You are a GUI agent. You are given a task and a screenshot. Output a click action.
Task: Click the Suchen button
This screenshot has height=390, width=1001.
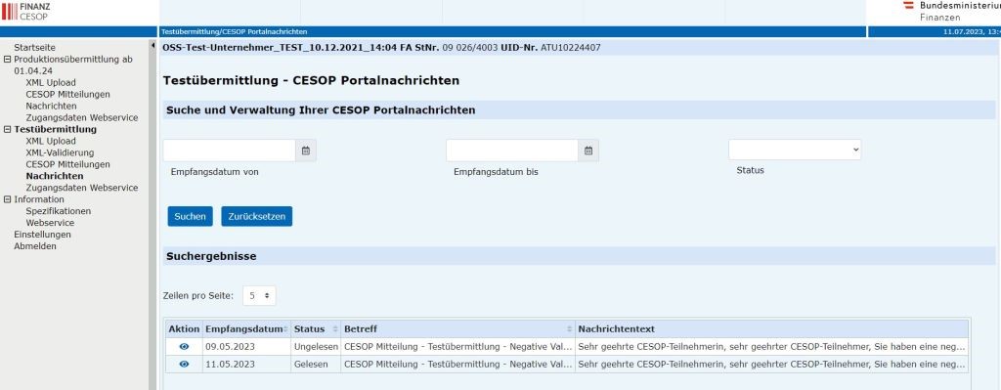(191, 216)
